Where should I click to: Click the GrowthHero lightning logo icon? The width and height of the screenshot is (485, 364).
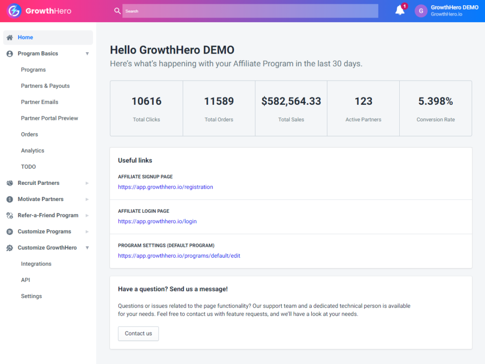[x=14, y=11]
